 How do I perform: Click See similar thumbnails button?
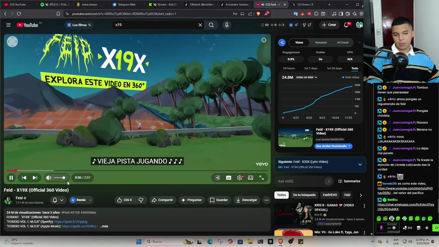[333, 146]
